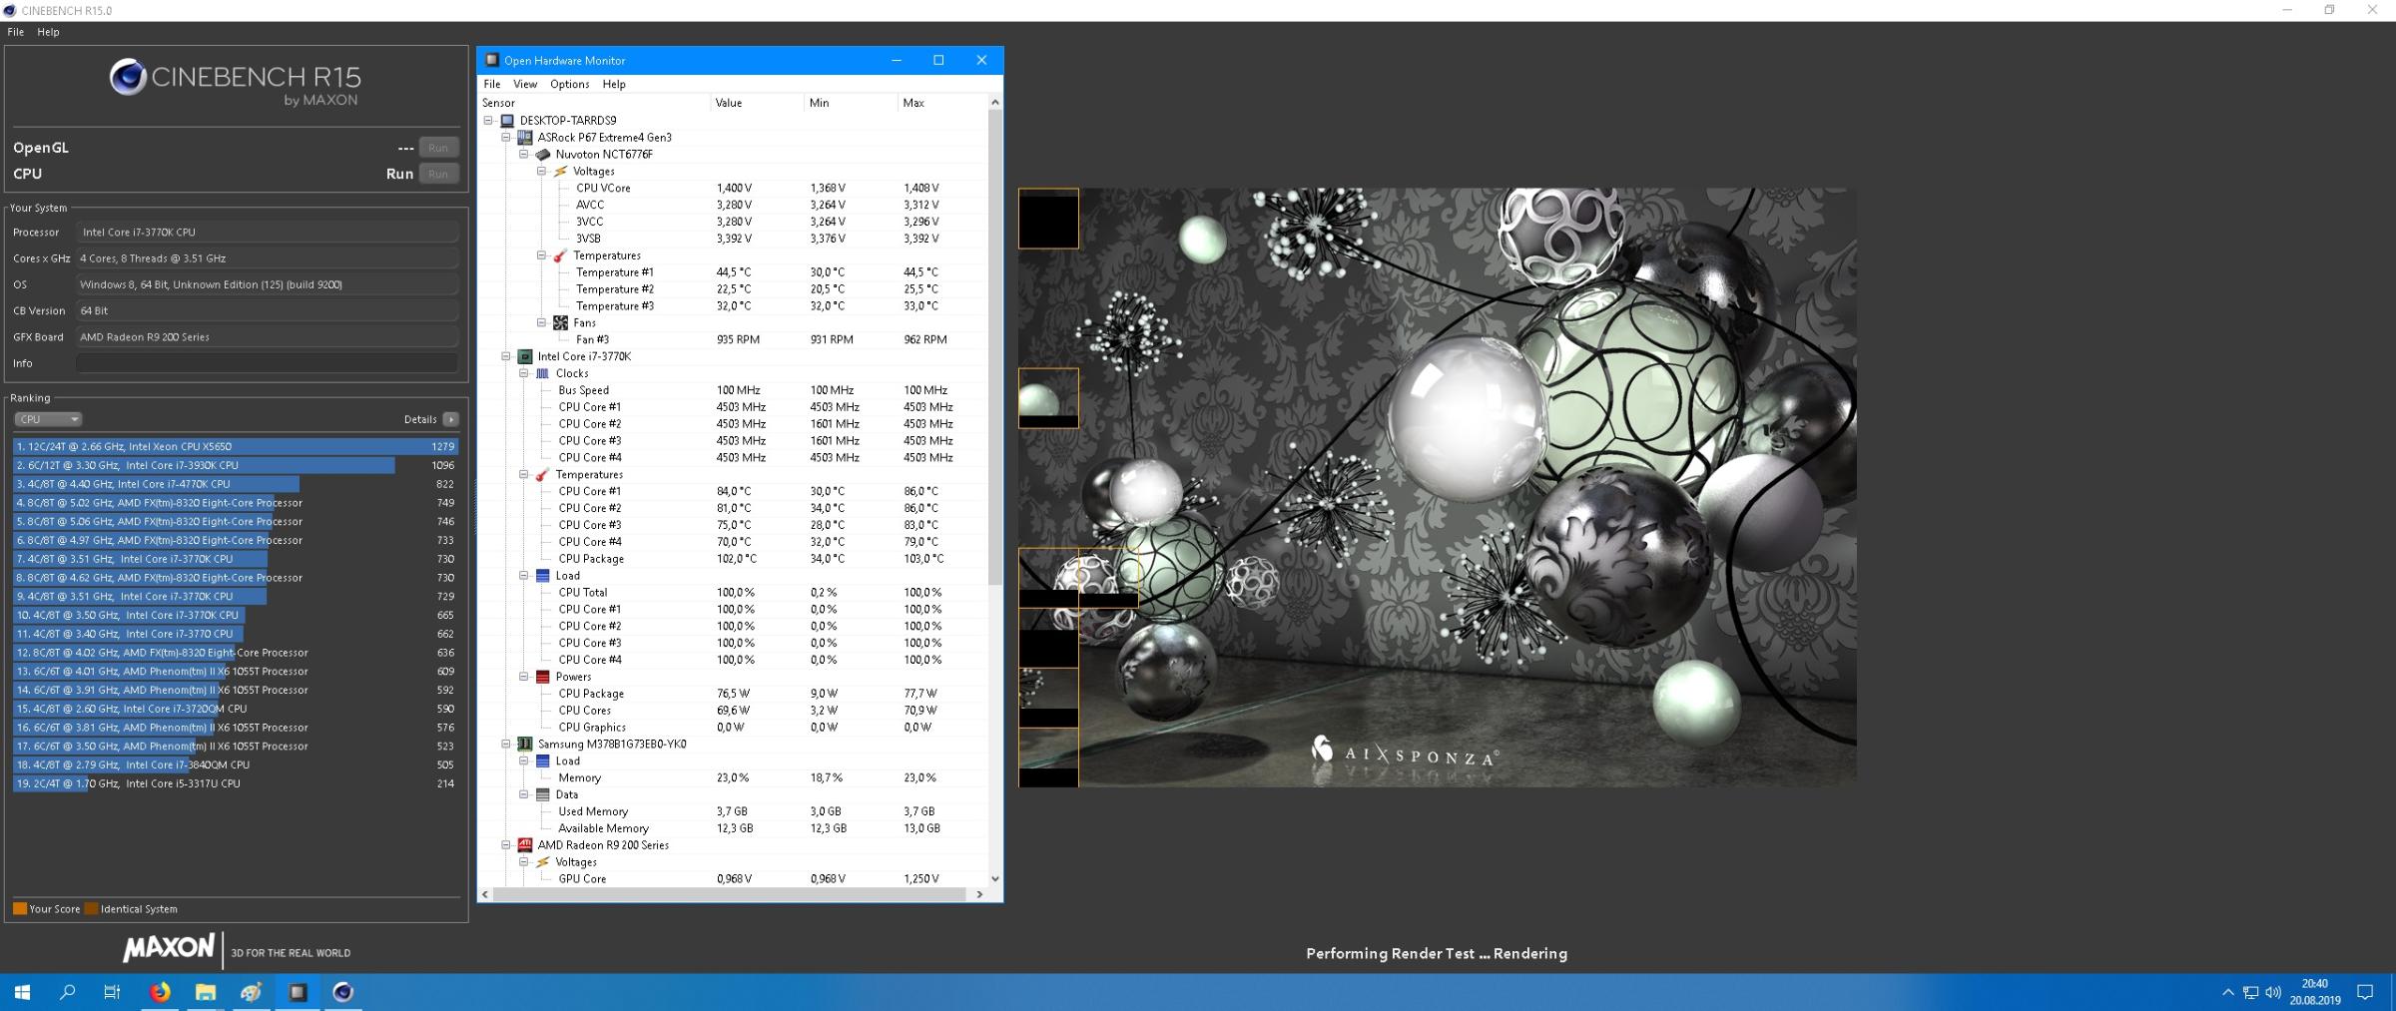Click the Task View taskbar icon

[x=112, y=992]
